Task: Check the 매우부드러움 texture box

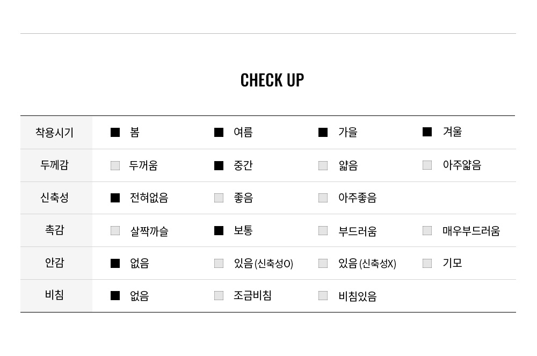Action: (x=427, y=231)
